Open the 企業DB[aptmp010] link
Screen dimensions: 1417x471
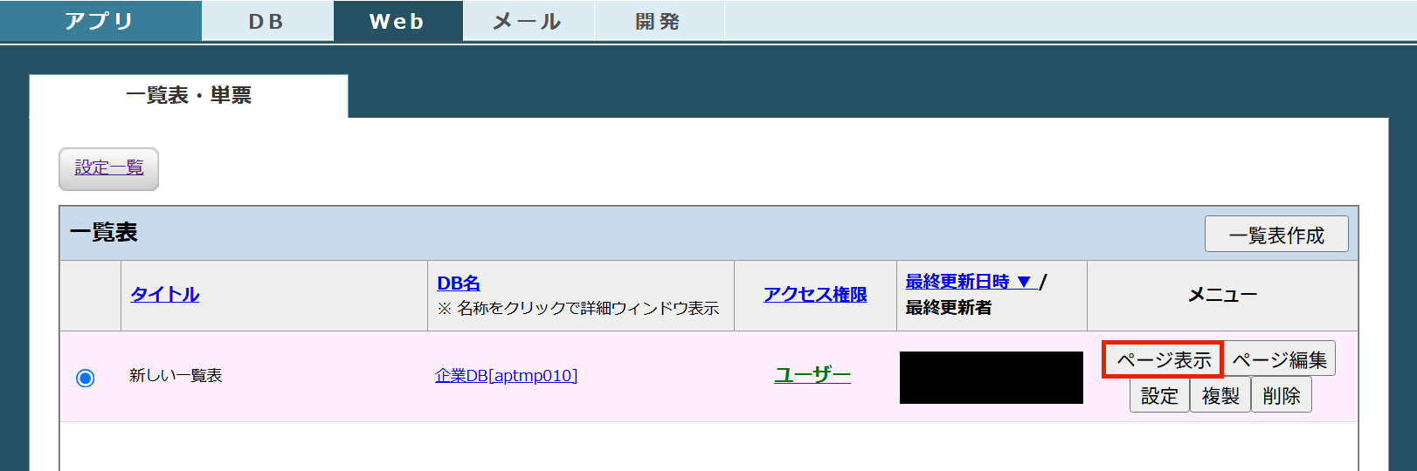[507, 376]
